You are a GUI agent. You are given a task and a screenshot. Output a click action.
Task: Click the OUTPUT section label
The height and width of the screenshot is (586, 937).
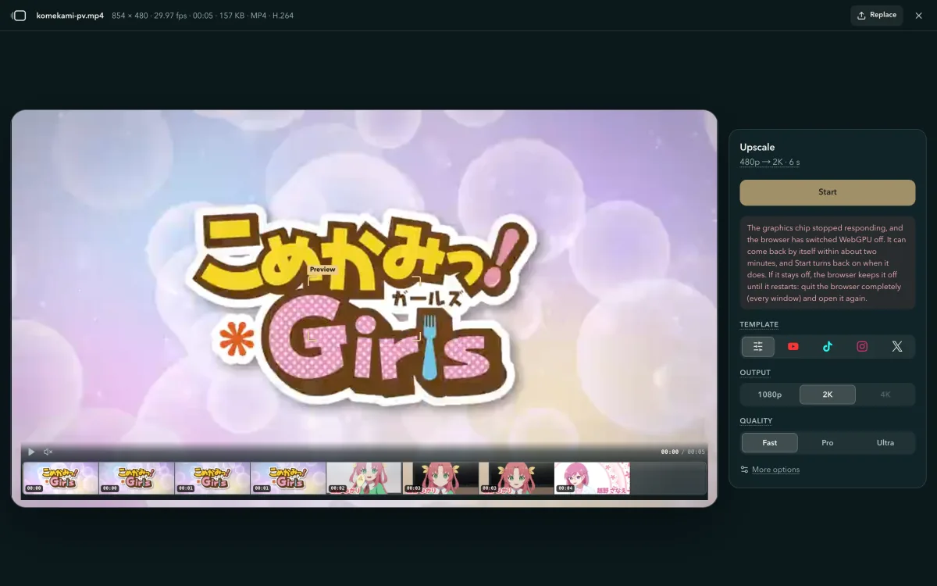(x=755, y=373)
